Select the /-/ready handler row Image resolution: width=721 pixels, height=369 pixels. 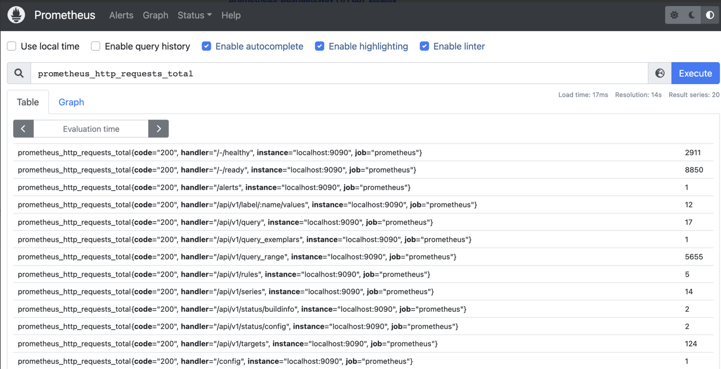pyautogui.click(x=363, y=170)
